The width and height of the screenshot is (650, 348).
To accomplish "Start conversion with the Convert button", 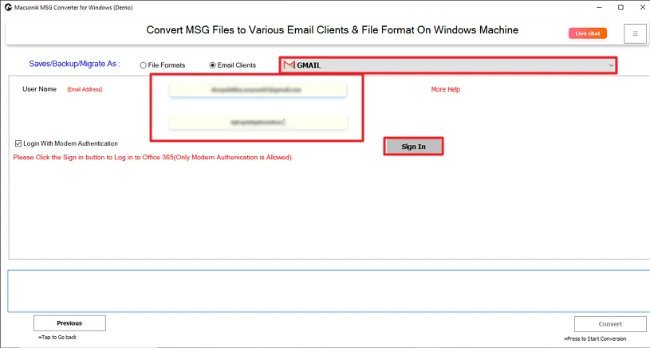I will click(610, 324).
